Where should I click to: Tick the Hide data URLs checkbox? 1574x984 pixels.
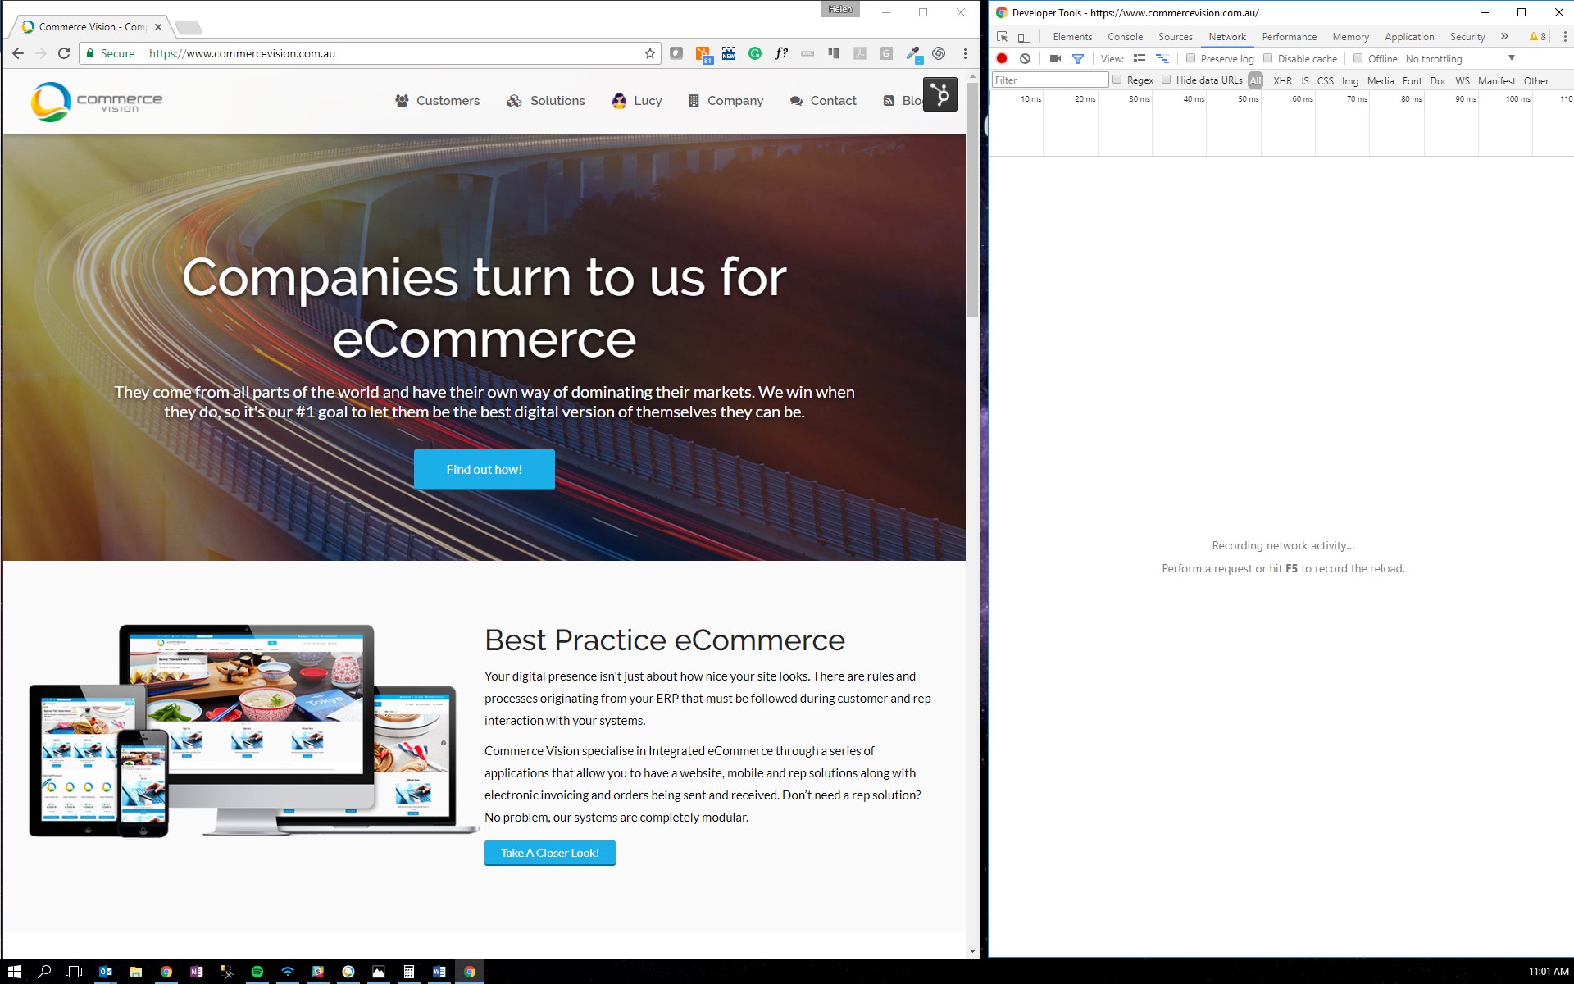point(1167,80)
